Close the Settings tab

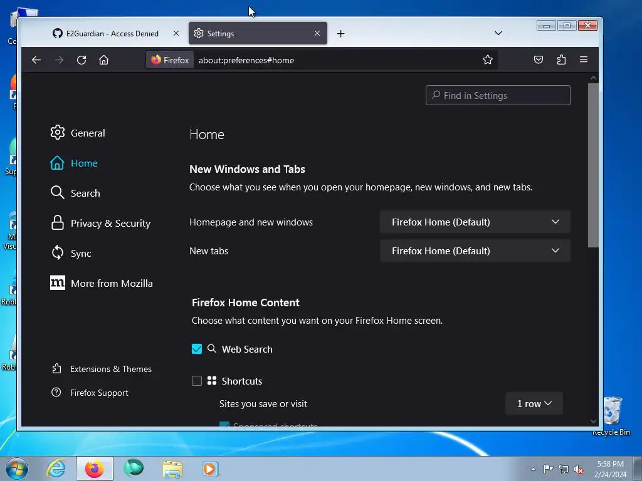pyautogui.click(x=317, y=33)
